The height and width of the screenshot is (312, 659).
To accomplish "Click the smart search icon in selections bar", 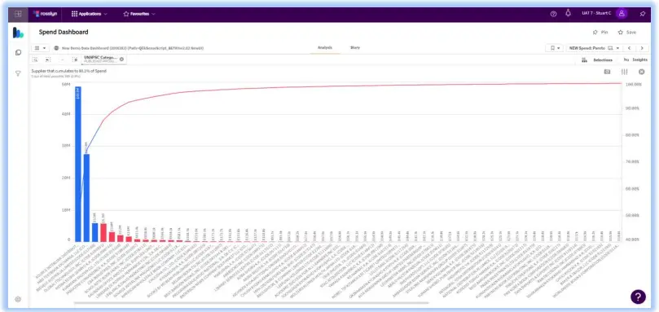I will (36, 59).
